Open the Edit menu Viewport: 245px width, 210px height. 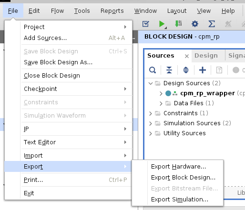click(34, 11)
